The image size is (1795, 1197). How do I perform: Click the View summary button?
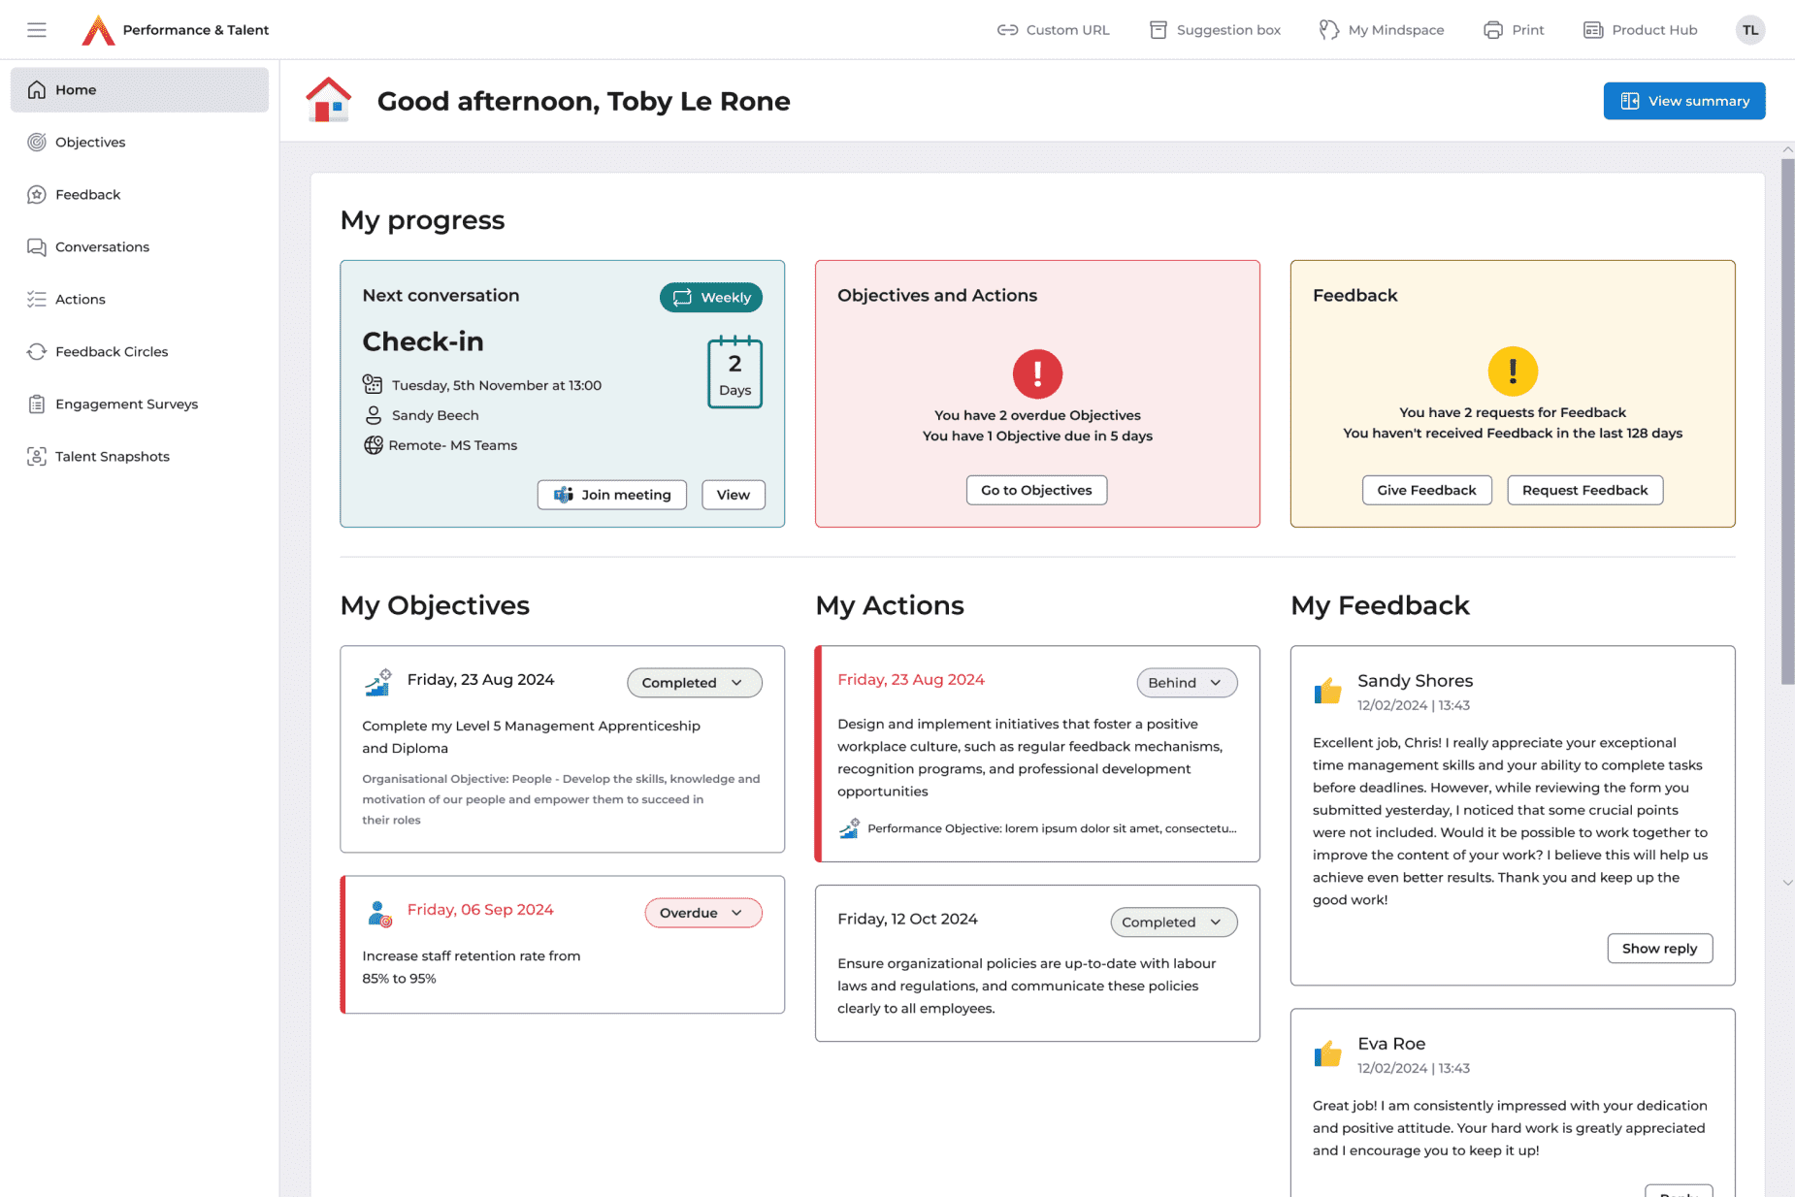[1683, 101]
